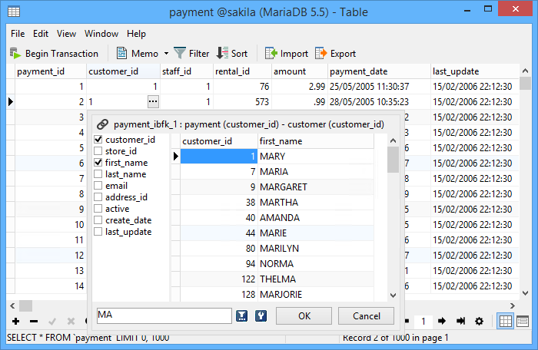Select the MARILYN row in popup
The height and width of the screenshot is (350, 538).
tap(277, 248)
